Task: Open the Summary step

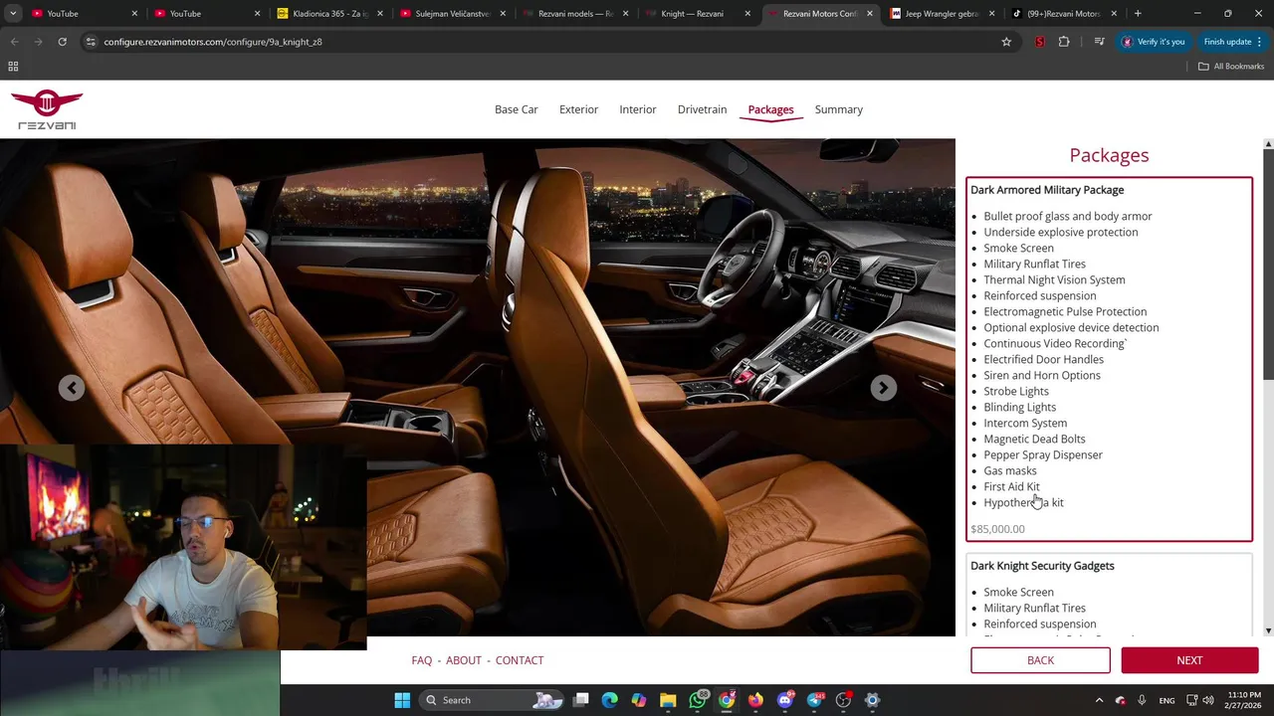Action: pos(838,109)
